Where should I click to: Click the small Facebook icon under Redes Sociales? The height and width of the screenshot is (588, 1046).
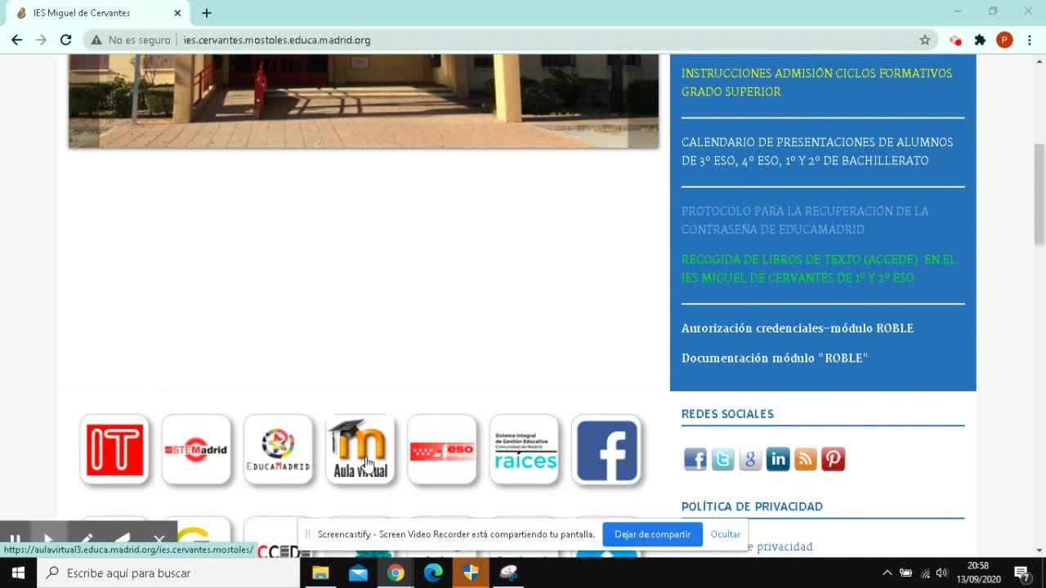tap(695, 459)
